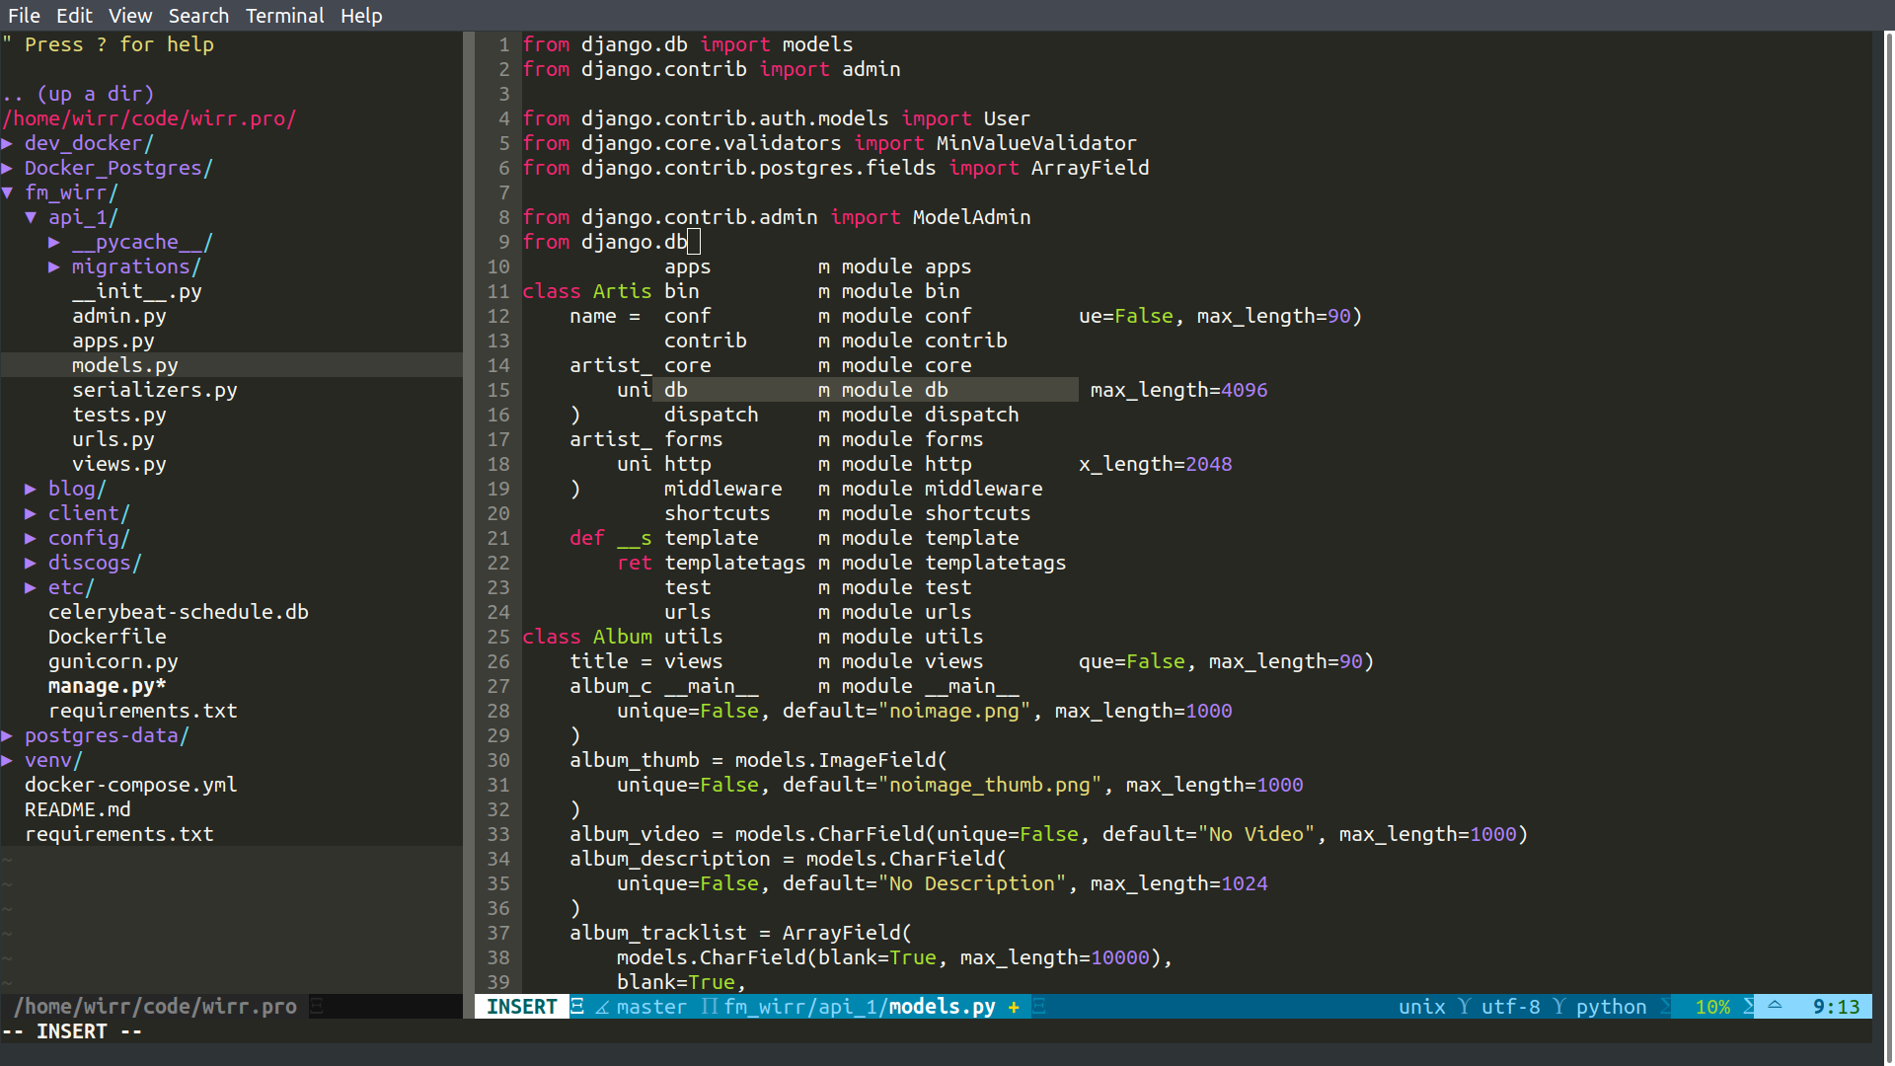The width and height of the screenshot is (1895, 1066).
Task: Click the modified plus indicator in statusline
Action: tap(1014, 1007)
